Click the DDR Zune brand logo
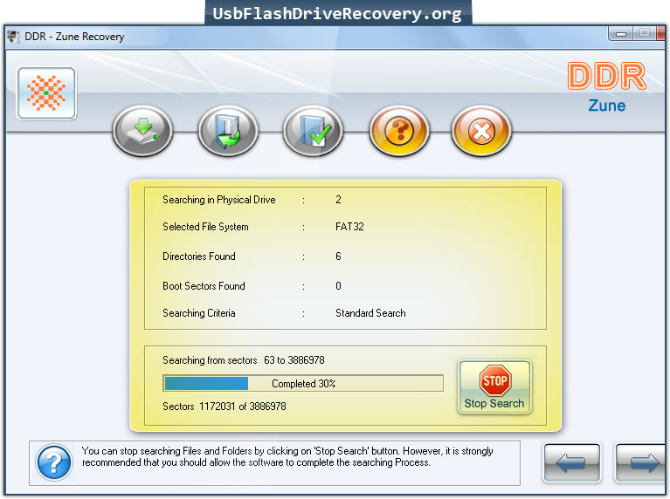This screenshot has height=499, width=670. point(607,87)
